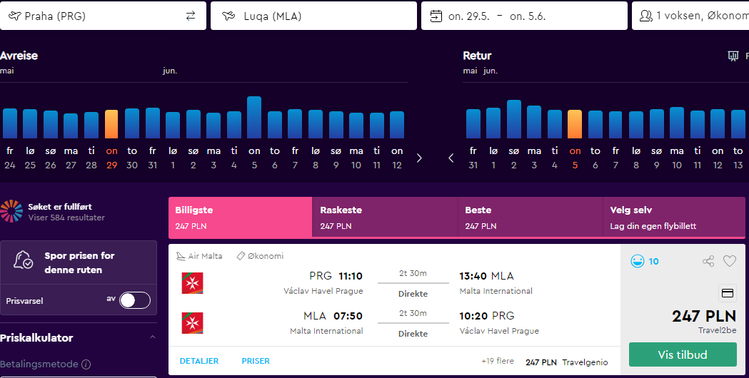Click the smiley rating icon showing 10
749x378 pixels.
(637, 261)
